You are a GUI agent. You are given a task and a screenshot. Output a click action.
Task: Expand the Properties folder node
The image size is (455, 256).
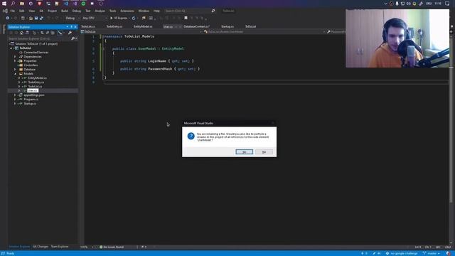point(15,61)
